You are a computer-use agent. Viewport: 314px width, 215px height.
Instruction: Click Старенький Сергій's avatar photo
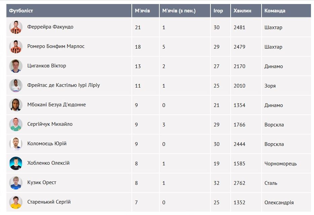tap(16, 202)
